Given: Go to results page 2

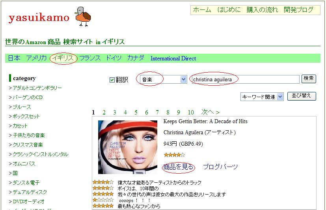Looking at the screenshot, I should 104,112.
